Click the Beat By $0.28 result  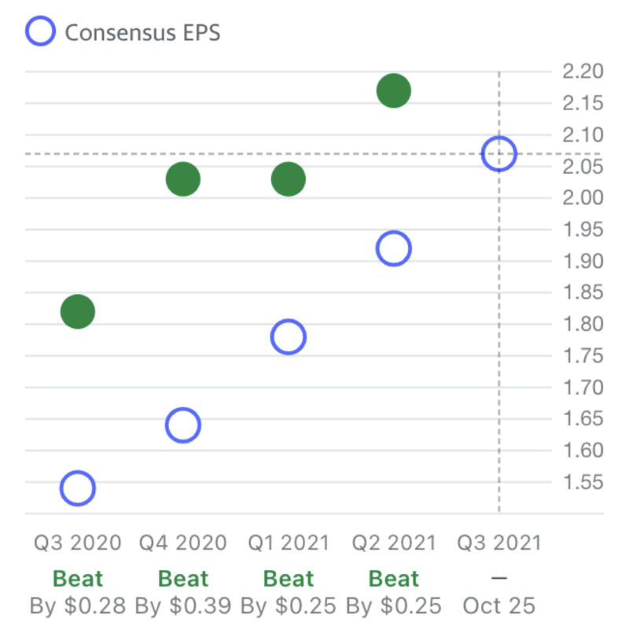[x=77, y=592]
